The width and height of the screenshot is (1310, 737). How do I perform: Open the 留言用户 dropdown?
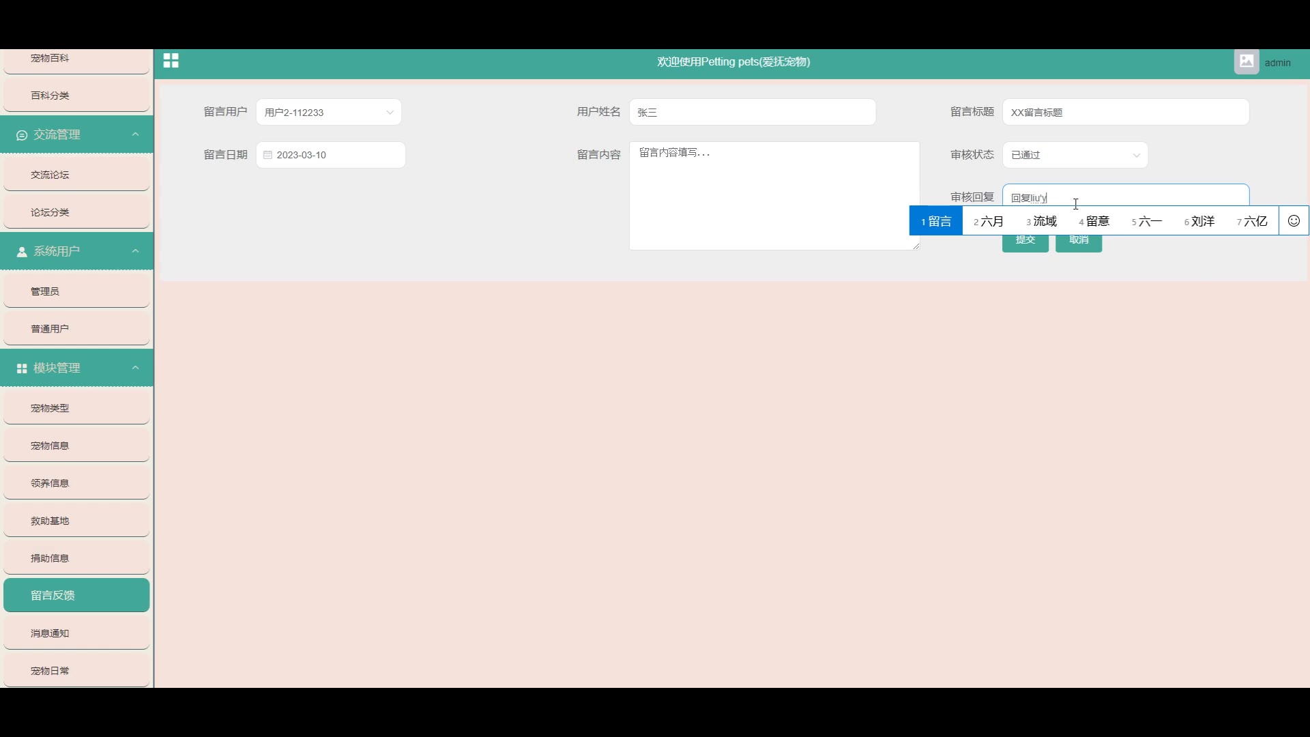[x=328, y=113]
